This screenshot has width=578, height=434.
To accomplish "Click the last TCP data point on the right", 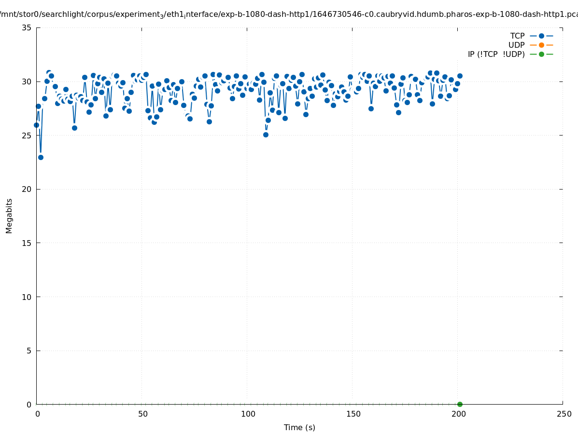I will click(460, 76).
